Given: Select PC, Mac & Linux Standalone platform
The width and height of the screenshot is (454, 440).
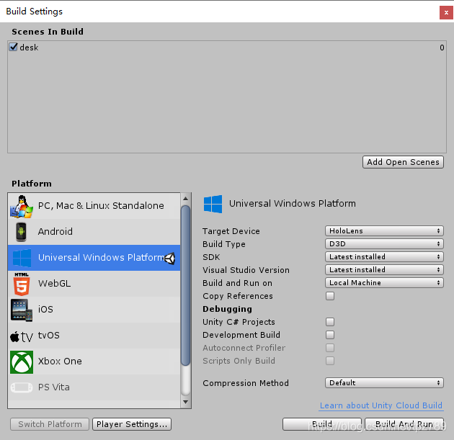Looking at the screenshot, I should click(94, 206).
